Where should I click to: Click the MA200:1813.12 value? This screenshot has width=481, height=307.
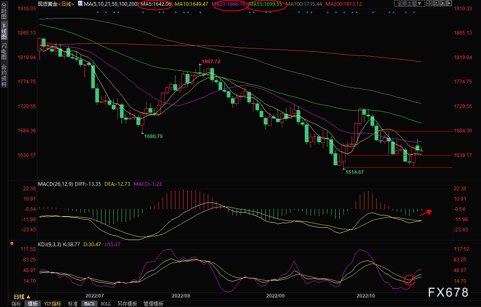(x=343, y=4)
